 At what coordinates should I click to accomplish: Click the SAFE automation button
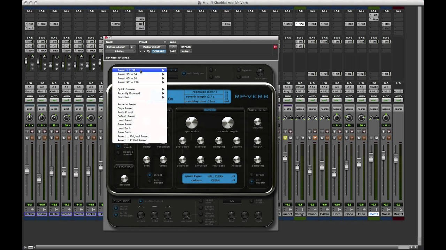[x=173, y=51]
